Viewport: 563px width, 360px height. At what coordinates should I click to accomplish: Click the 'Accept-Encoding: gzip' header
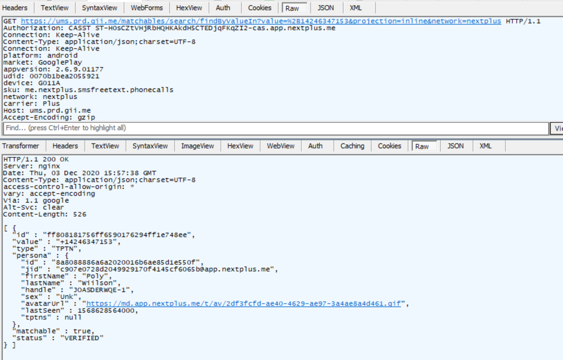[49, 117]
